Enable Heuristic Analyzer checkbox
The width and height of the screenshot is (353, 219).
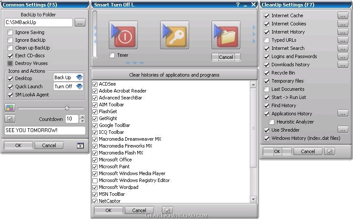pos(272,122)
